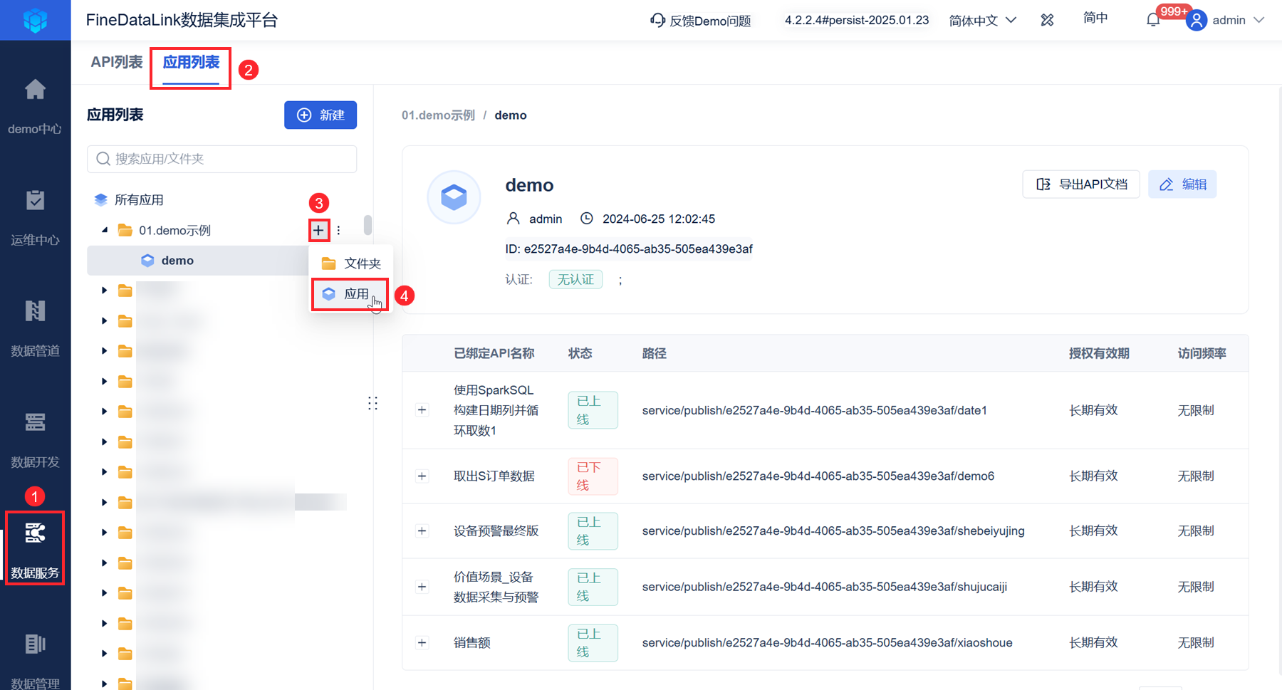Screen dimensions: 1282x690
Task: Choose 应用 from the popup menu
Action: click(x=350, y=294)
